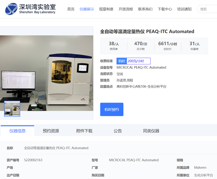Click the Malvern brand value
217x179 pixels.
[x=200, y=168]
